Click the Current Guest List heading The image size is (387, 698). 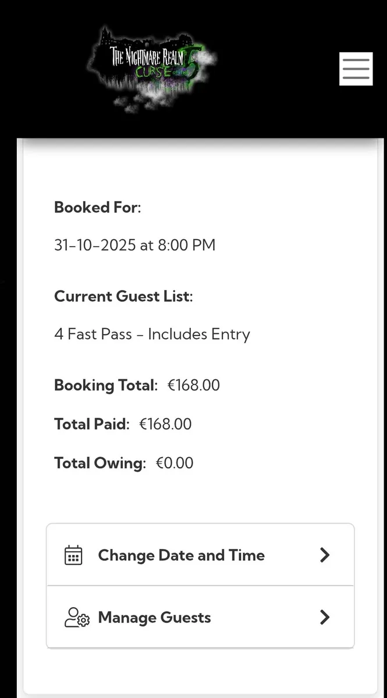click(123, 297)
